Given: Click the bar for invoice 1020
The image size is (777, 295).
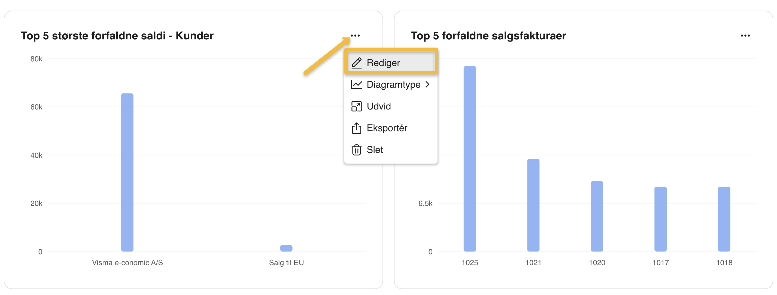Looking at the screenshot, I should 597,216.
